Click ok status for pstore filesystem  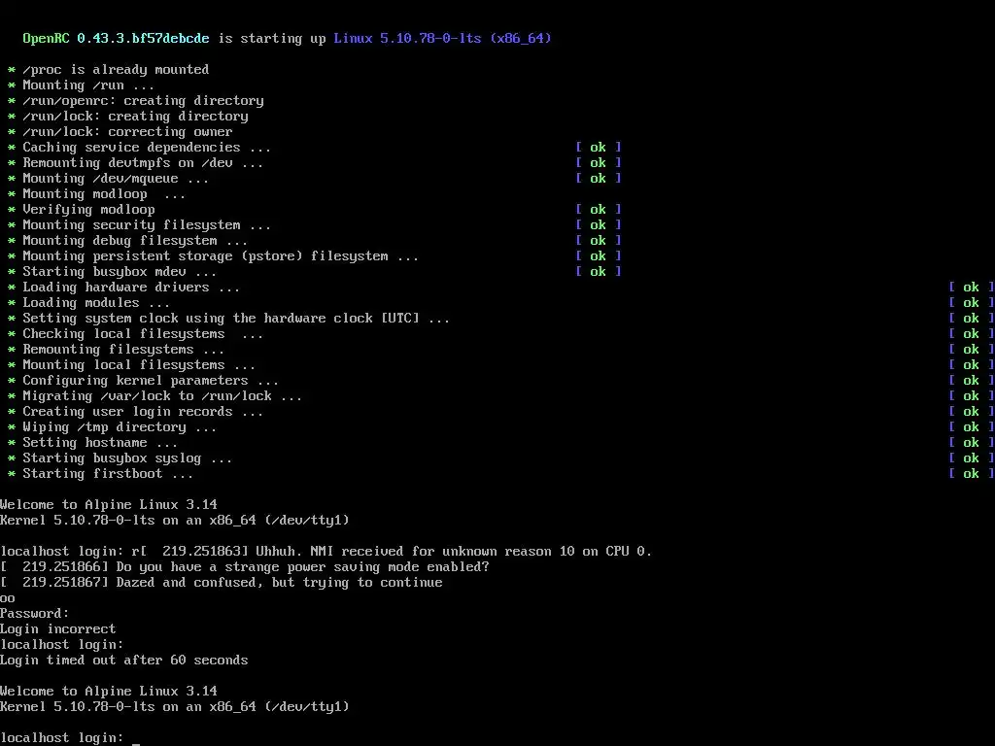tap(598, 255)
